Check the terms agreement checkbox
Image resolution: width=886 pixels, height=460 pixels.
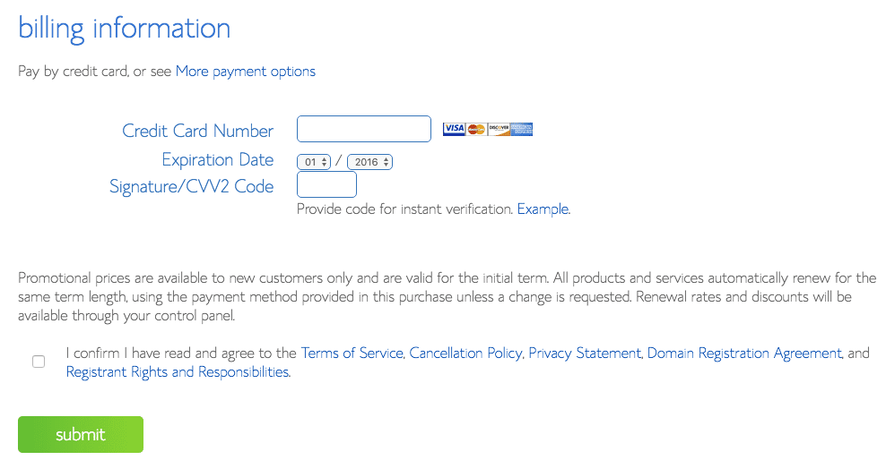point(39,362)
